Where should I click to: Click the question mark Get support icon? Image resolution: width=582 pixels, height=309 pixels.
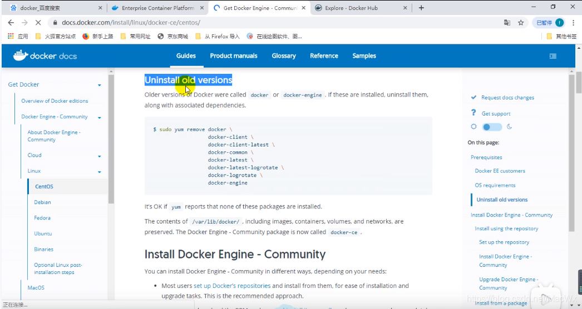tap(474, 113)
